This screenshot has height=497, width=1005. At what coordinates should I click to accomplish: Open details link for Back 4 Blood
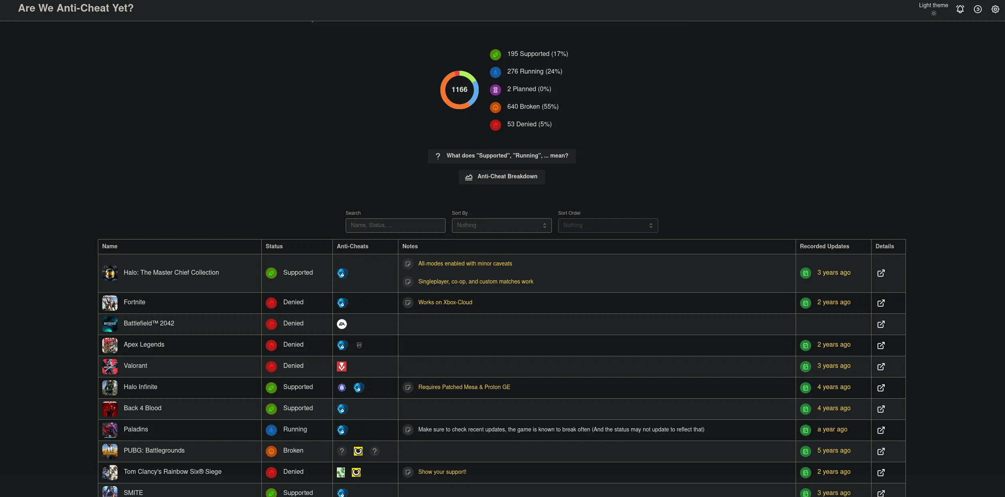[881, 409]
